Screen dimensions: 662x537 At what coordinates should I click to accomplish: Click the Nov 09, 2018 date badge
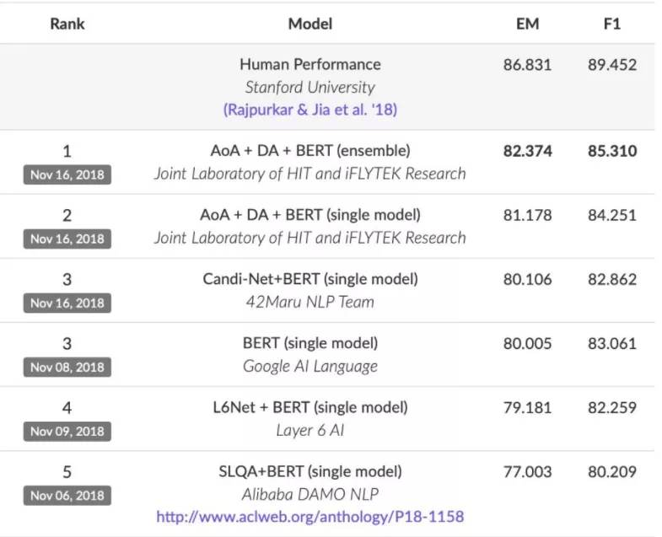pos(67,431)
